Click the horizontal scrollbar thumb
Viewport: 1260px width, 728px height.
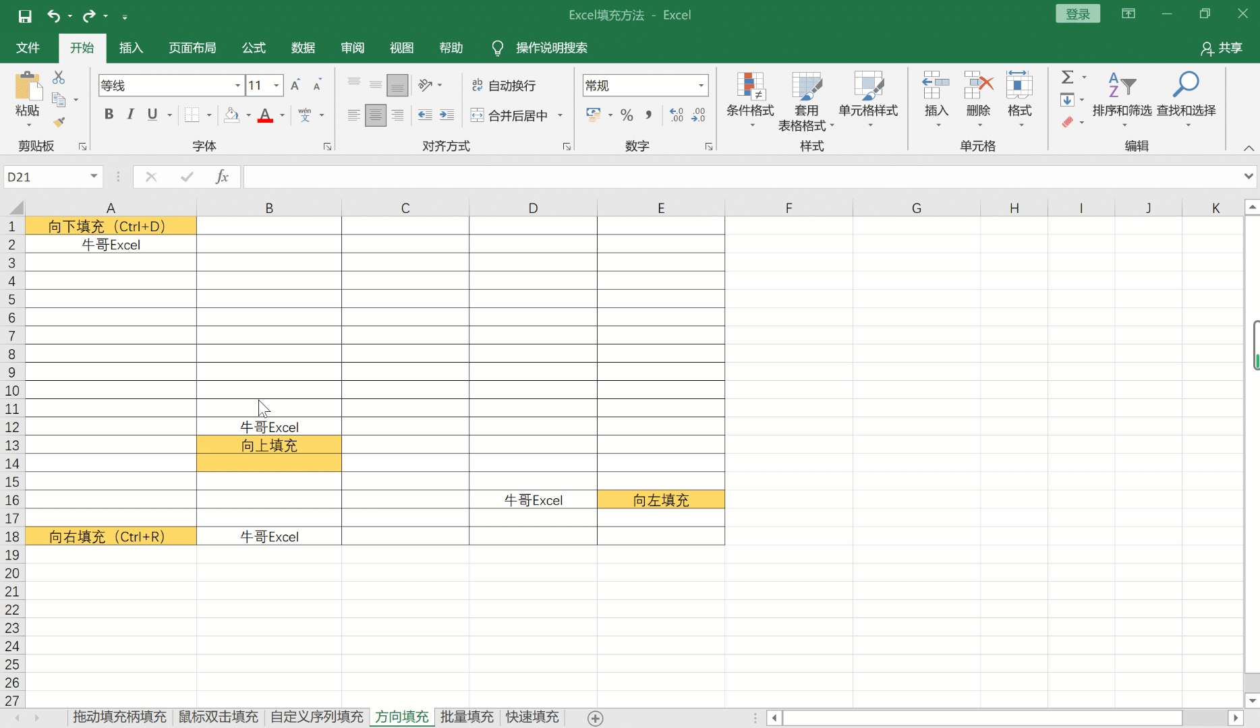[982, 718]
